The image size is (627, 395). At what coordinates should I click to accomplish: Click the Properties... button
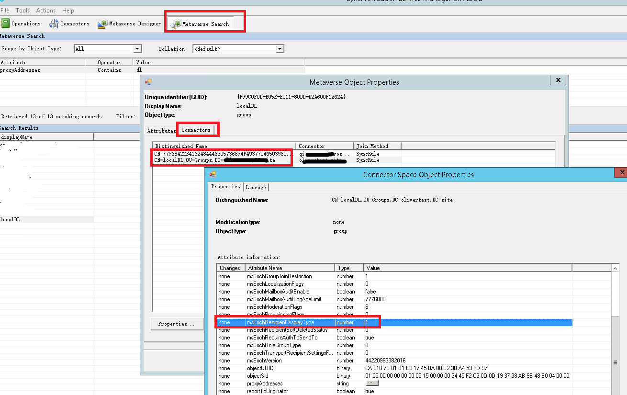[177, 324]
